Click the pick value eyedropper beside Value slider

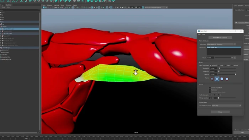[234, 58]
